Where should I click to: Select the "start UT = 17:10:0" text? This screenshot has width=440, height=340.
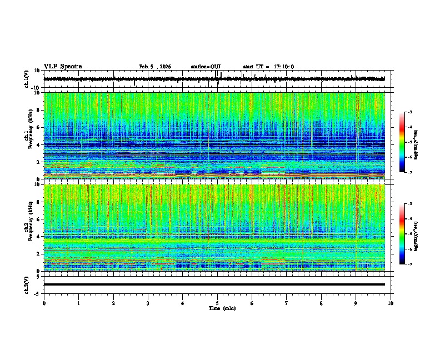268,67
